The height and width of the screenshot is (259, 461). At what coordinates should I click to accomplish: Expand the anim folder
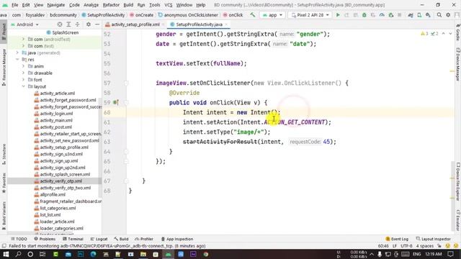tap(23, 66)
